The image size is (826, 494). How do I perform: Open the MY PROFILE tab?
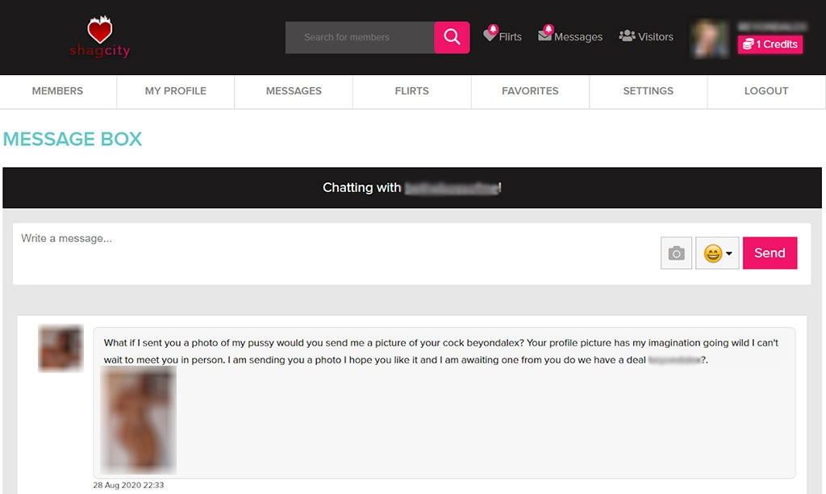[x=175, y=91]
